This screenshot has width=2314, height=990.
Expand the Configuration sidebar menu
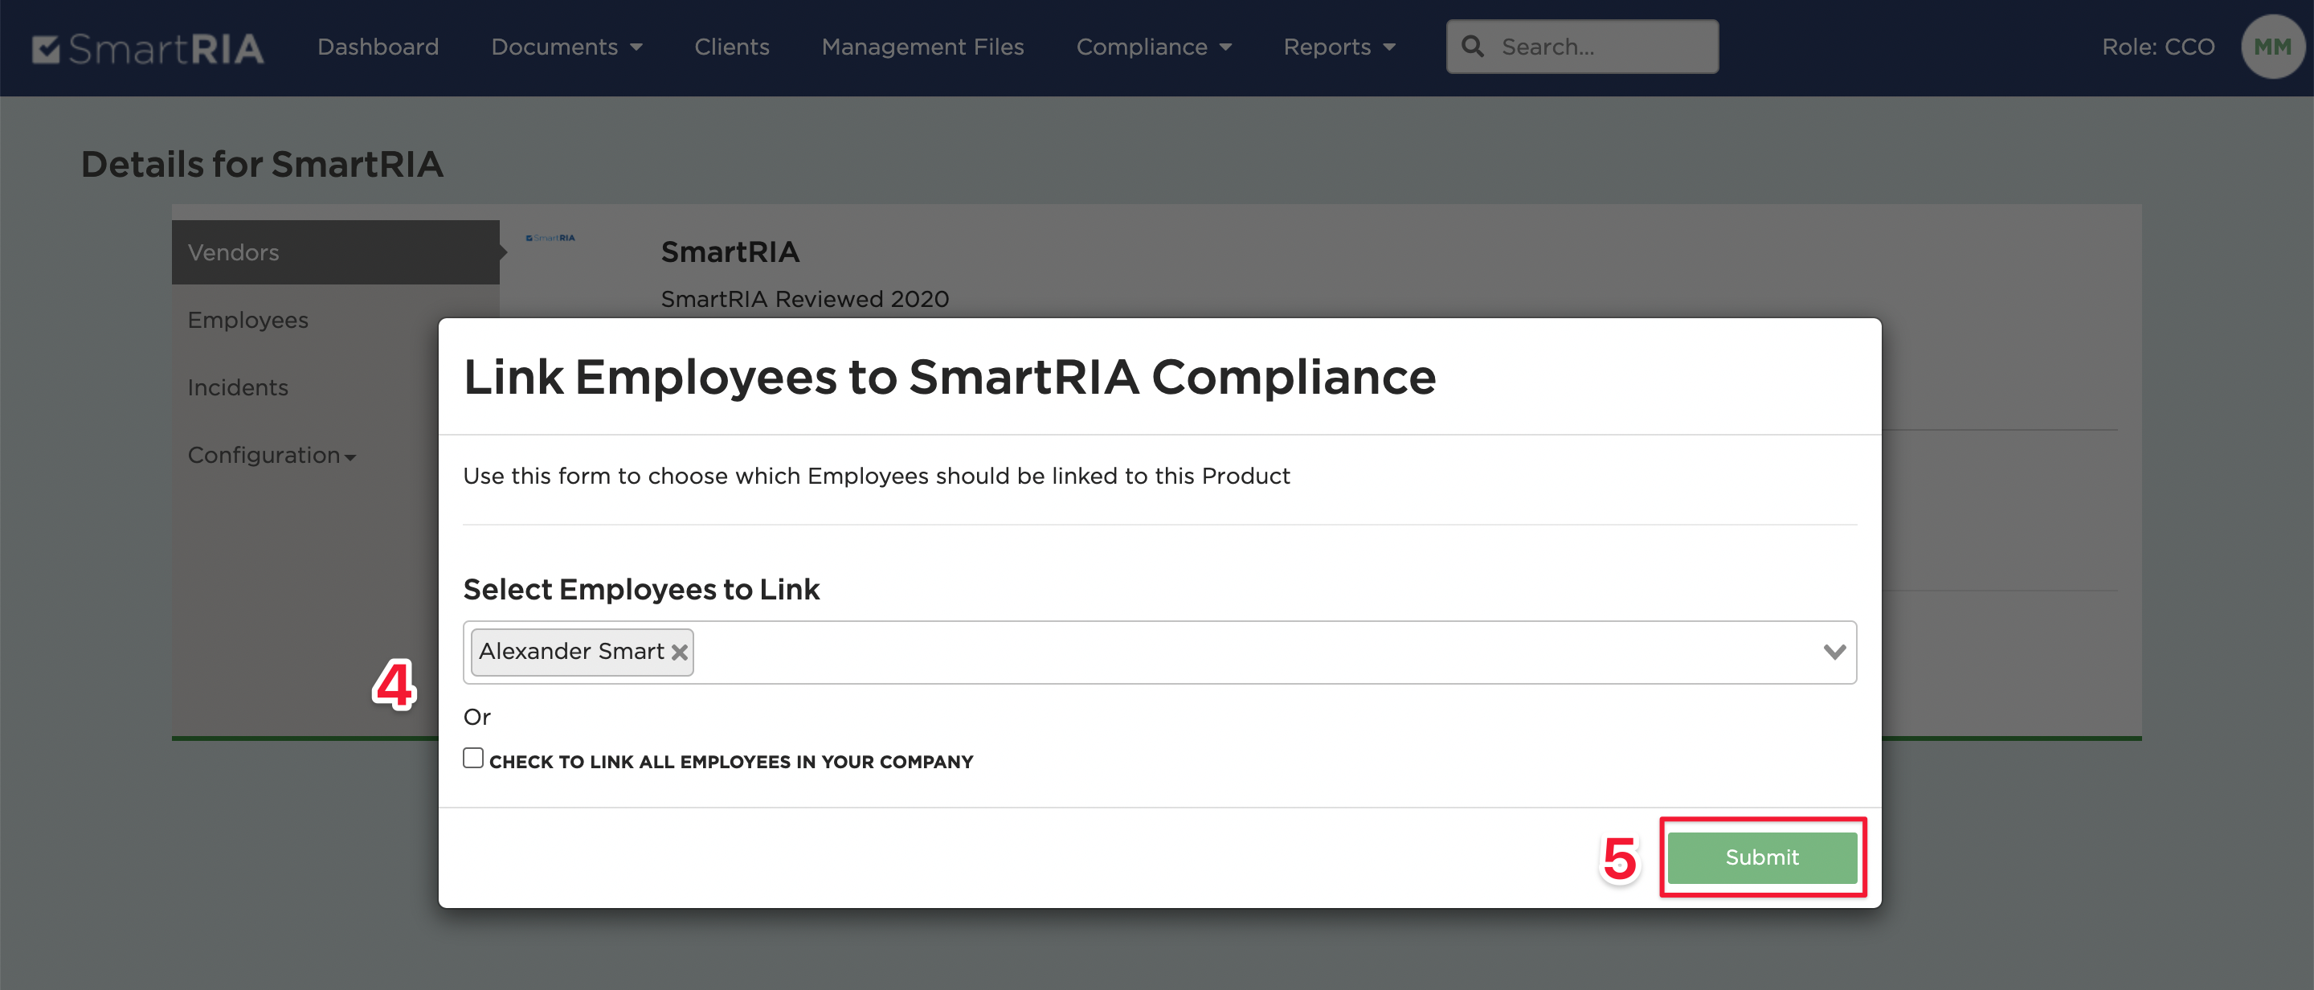tap(272, 456)
